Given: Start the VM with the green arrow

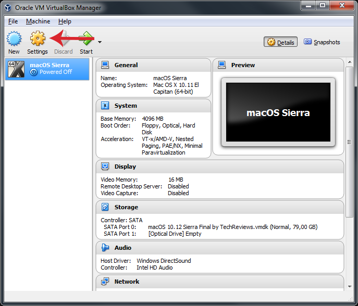Looking at the screenshot, I should tap(87, 39).
